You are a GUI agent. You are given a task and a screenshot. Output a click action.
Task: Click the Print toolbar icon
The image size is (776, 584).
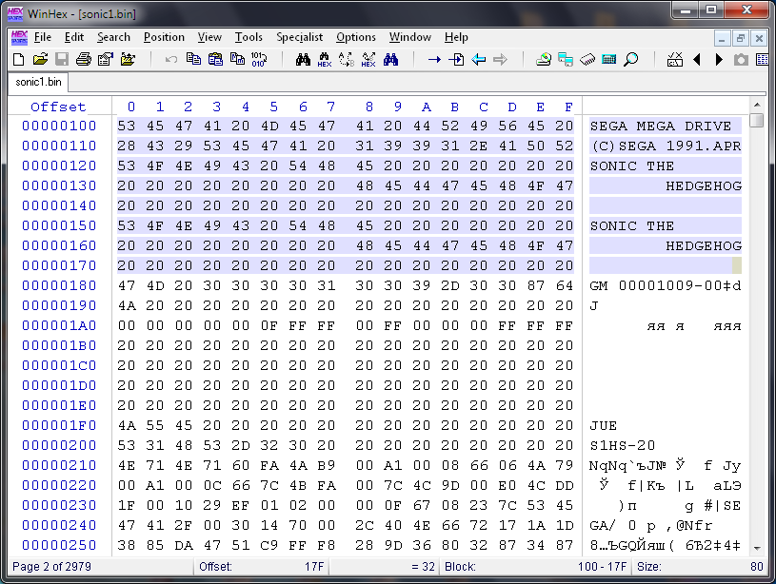[84, 59]
